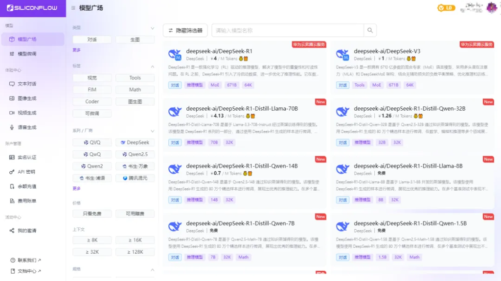Click the 隐藏筛选器 button
This screenshot has width=501, height=281.
pyautogui.click(x=185, y=30)
